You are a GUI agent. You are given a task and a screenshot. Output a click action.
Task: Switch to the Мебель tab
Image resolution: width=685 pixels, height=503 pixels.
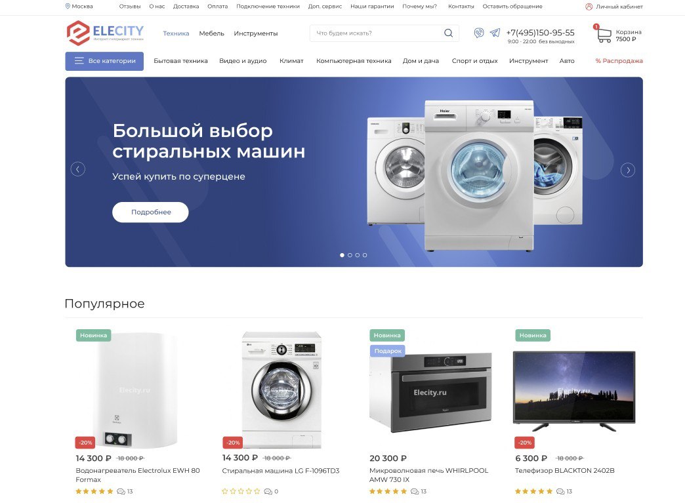(211, 33)
